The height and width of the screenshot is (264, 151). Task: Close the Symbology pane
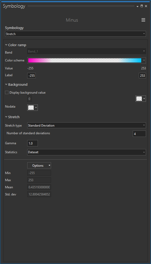pyautogui.click(x=146, y=6)
